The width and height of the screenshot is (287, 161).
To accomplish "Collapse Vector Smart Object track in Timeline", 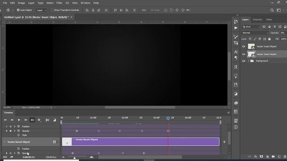I will (4, 142).
